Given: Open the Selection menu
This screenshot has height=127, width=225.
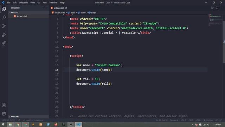Looking at the screenshot, I should coord(24,2).
